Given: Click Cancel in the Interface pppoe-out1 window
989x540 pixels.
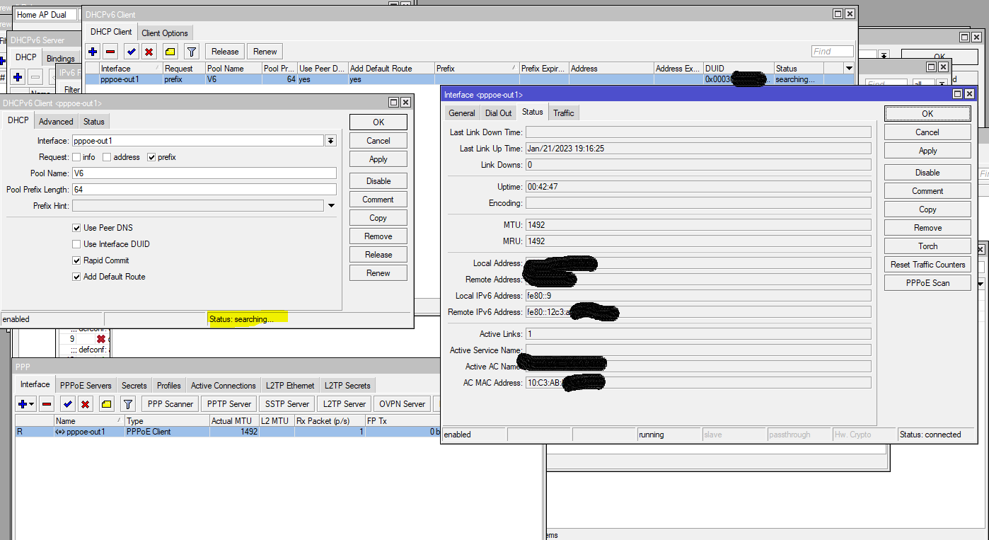Looking at the screenshot, I should click(x=927, y=132).
